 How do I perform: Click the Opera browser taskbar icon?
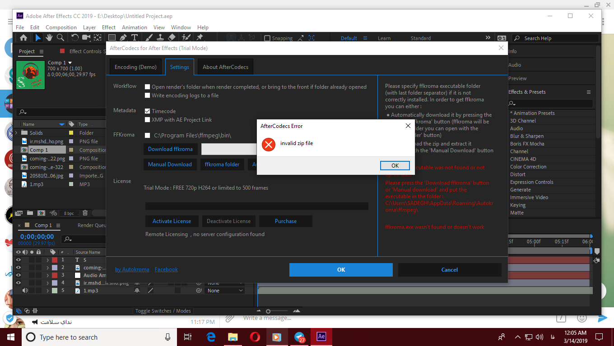(x=255, y=337)
